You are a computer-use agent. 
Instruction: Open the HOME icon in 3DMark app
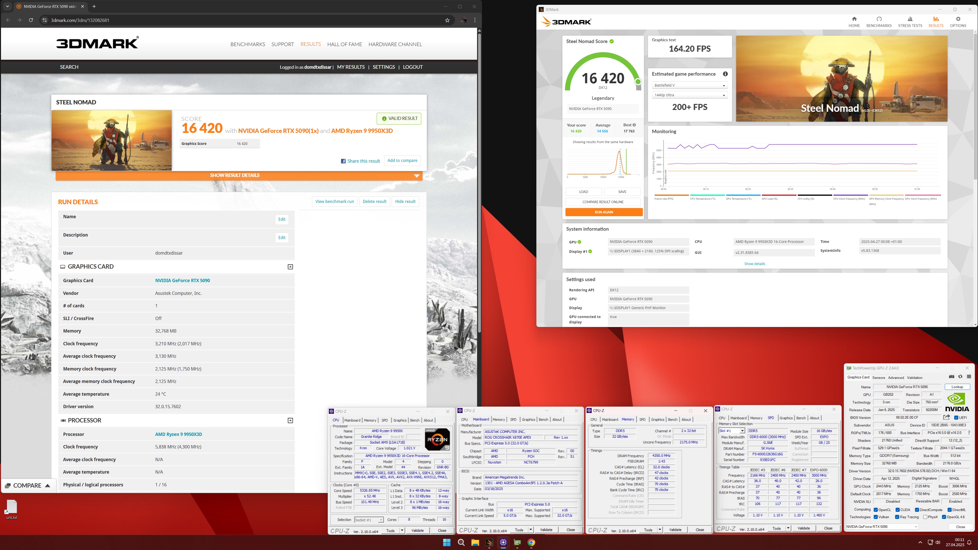(854, 22)
